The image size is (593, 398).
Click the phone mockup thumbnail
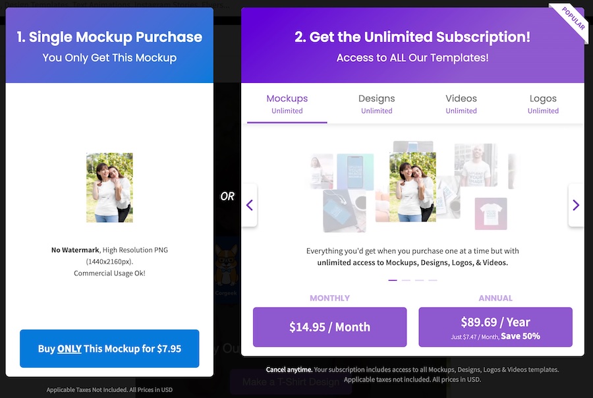click(355, 172)
